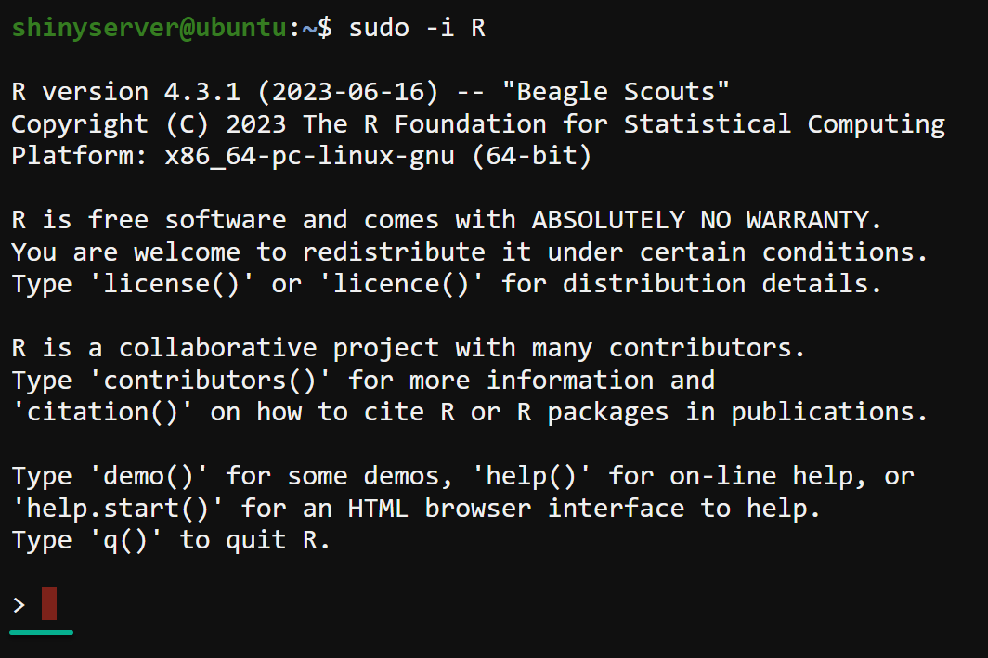
Task: Click the 'help()' command text
Action: 532,476
